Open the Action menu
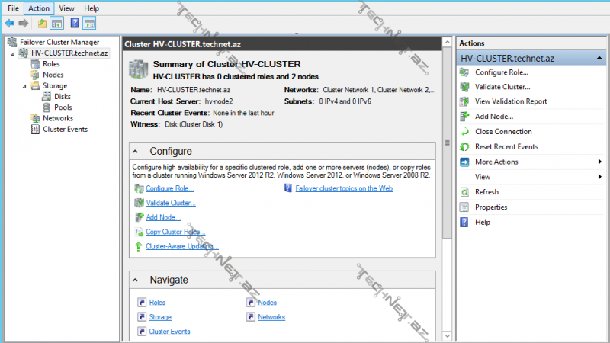The height and width of the screenshot is (343, 610). click(39, 8)
